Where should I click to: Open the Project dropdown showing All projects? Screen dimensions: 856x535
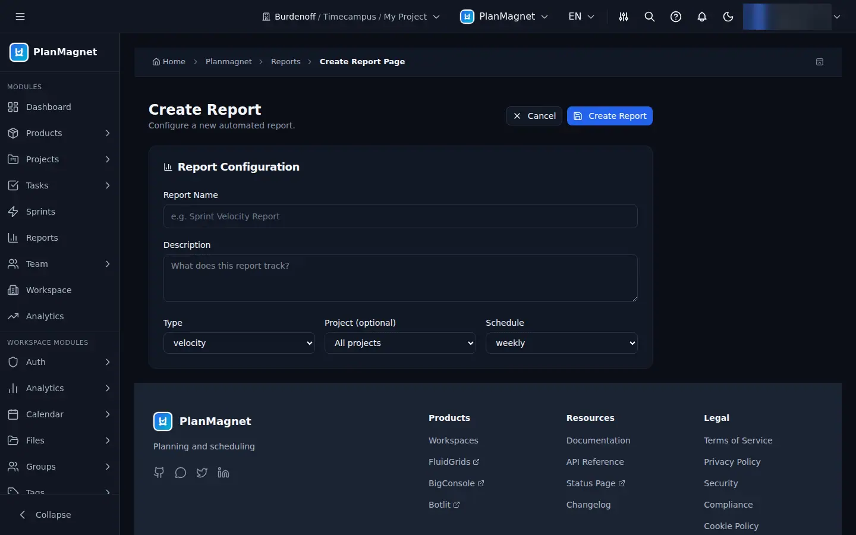click(x=400, y=343)
